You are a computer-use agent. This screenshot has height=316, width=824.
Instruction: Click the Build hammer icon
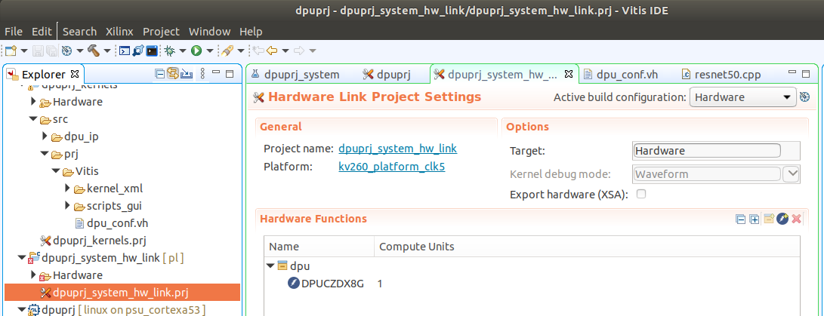[x=94, y=51]
